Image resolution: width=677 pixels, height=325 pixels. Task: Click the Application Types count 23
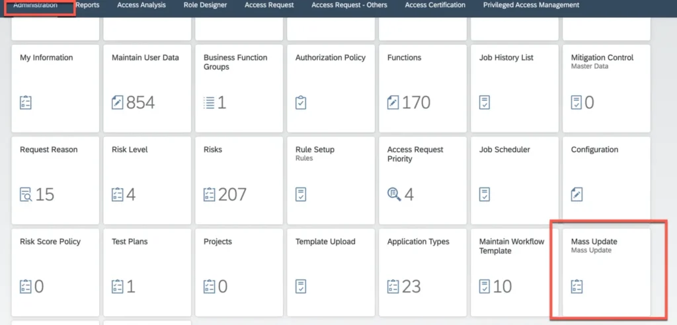411,286
